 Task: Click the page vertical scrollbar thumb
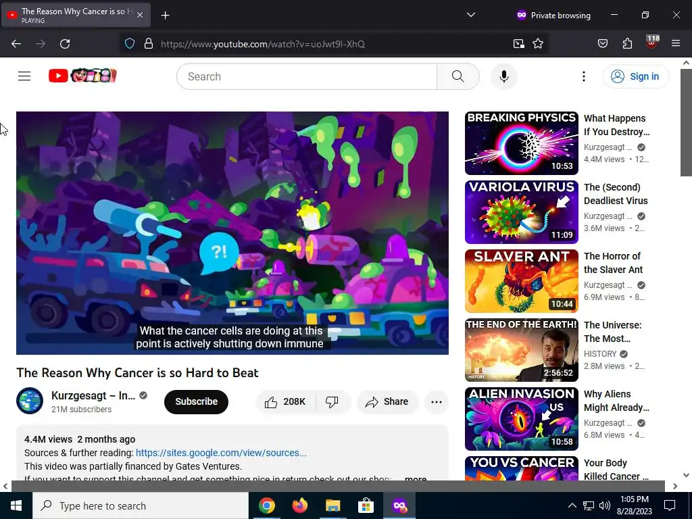tap(686, 122)
